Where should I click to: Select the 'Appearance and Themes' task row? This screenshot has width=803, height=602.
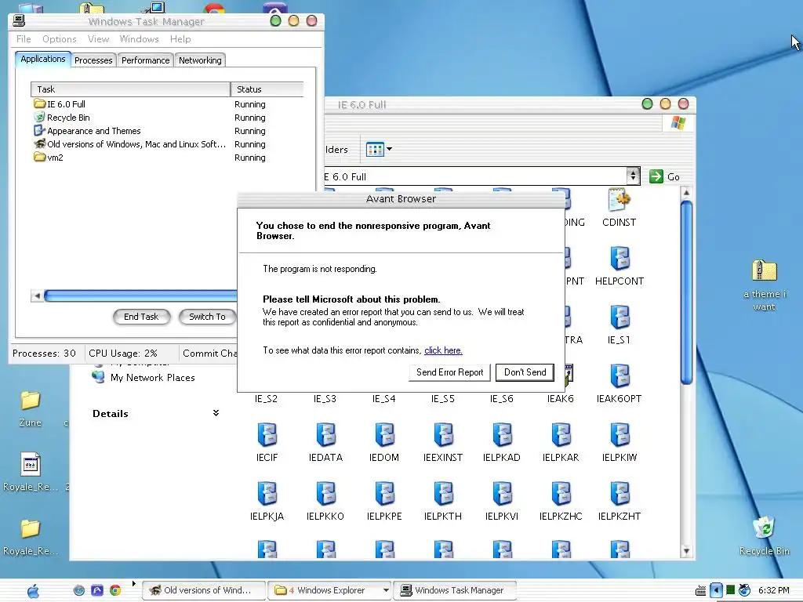[x=167, y=131]
